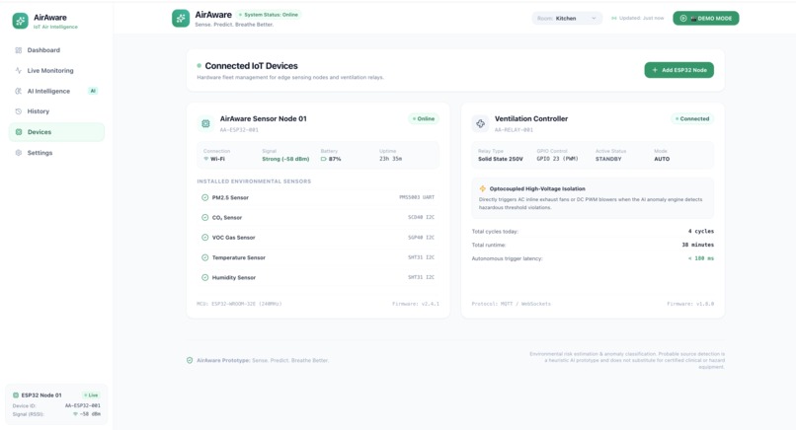Screen dimensions: 796x430
Task: Click the SCD40 I2C label
Action: 421,217
